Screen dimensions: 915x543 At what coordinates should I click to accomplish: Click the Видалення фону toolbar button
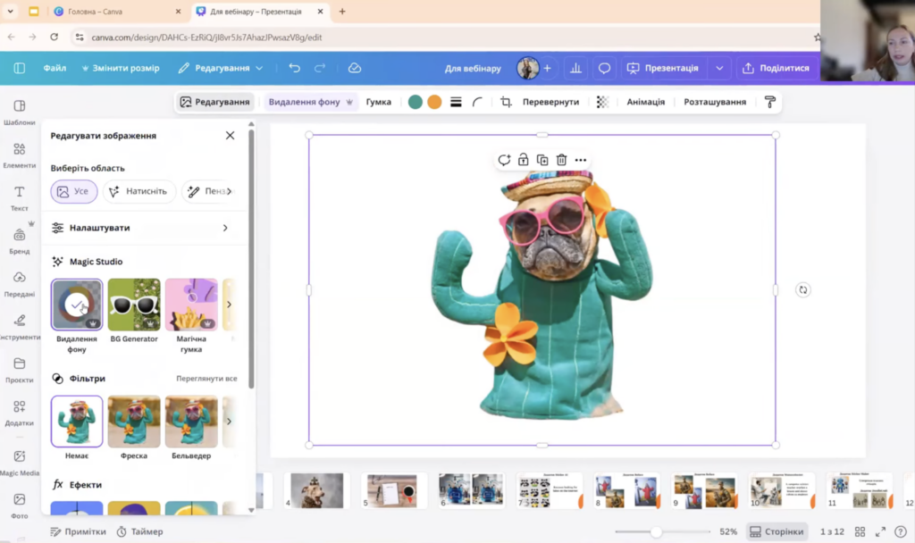(x=310, y=102)
